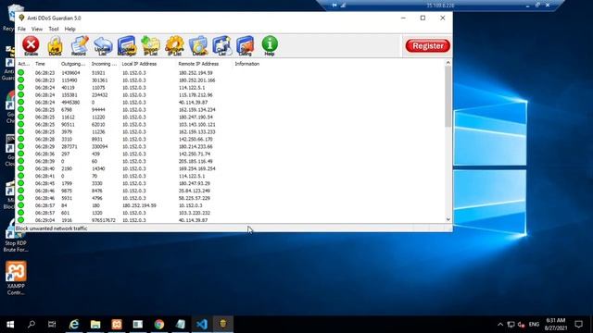
Task: Click the outgoing value 4945380
Action: pyautogui.click(x=70, y=103)
